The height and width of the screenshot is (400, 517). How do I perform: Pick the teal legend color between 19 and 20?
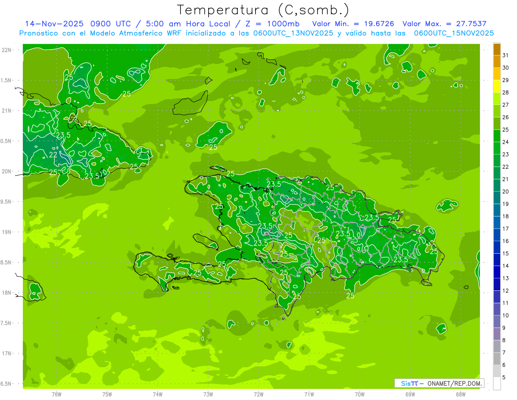497,198
